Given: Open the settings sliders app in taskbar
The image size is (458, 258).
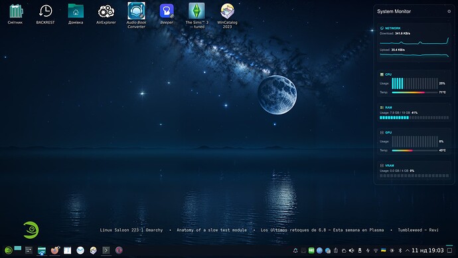Looking at the screenshot, I should click(x=29, y=251).
